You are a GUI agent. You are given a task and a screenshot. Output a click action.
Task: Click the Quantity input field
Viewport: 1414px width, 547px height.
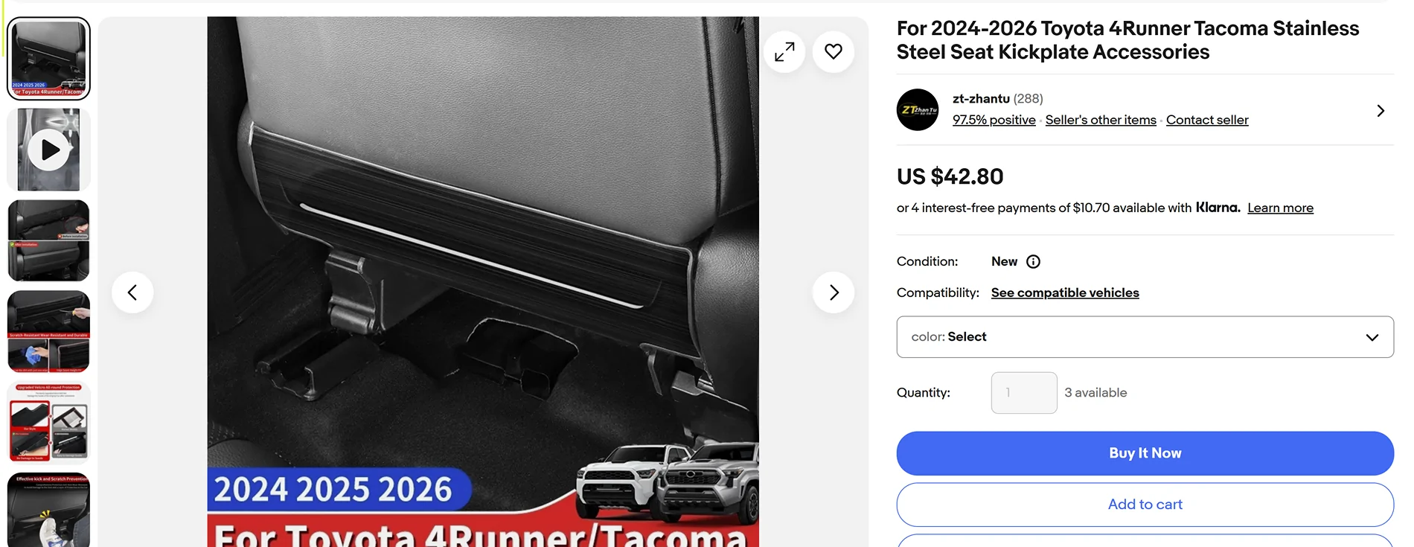click(x=1024, y=393)
